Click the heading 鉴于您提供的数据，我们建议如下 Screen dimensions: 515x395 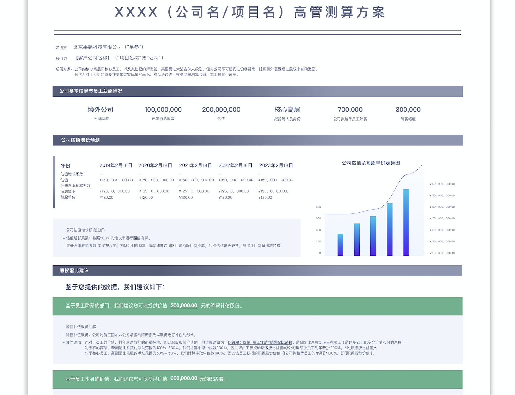(x=115, y=287)
